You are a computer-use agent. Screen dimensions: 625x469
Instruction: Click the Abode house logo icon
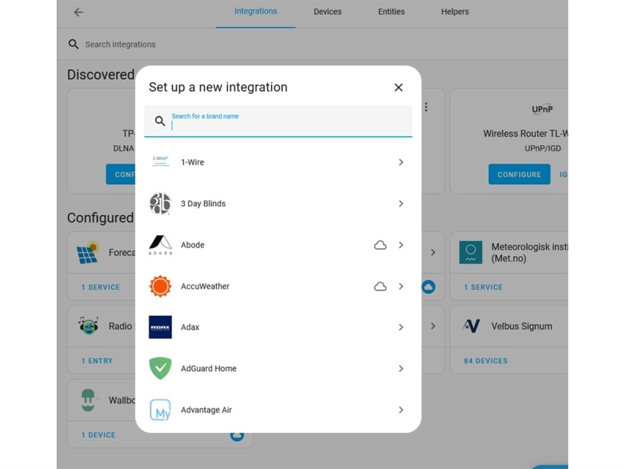160,245
